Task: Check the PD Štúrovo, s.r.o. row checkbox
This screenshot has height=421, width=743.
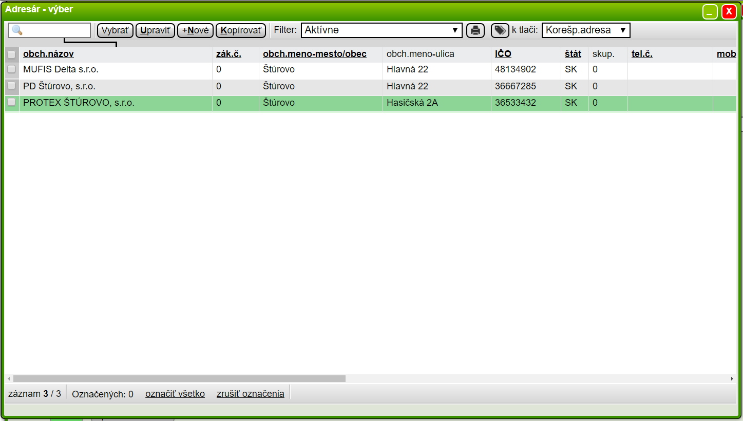Action: pyautogui.click(x=12, y=86)
